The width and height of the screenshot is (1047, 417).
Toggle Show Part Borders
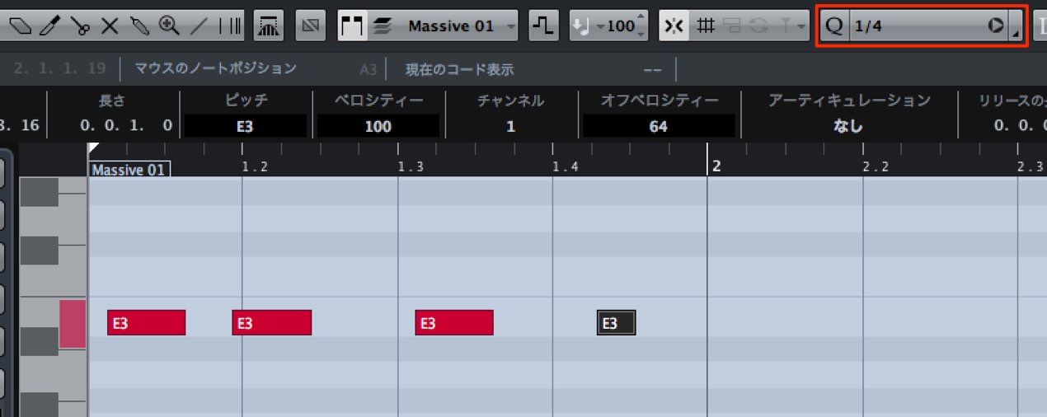[353, 26]
